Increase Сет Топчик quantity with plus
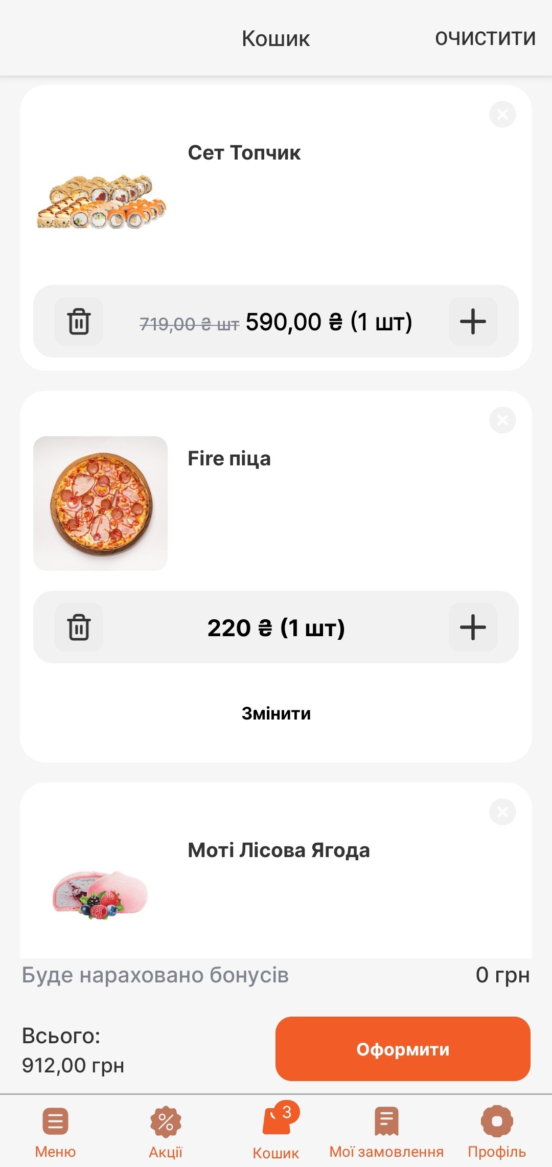Screen dimensions: 552x1167 click(x=473, y=322)
